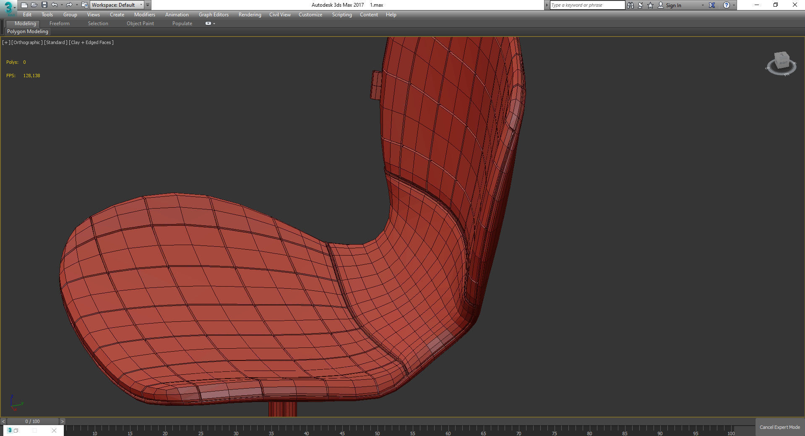Open the Rendering menu
Image resolution: width=805 pixels, height=436 pixels.
pyautogui.click(x=250, y=15)
